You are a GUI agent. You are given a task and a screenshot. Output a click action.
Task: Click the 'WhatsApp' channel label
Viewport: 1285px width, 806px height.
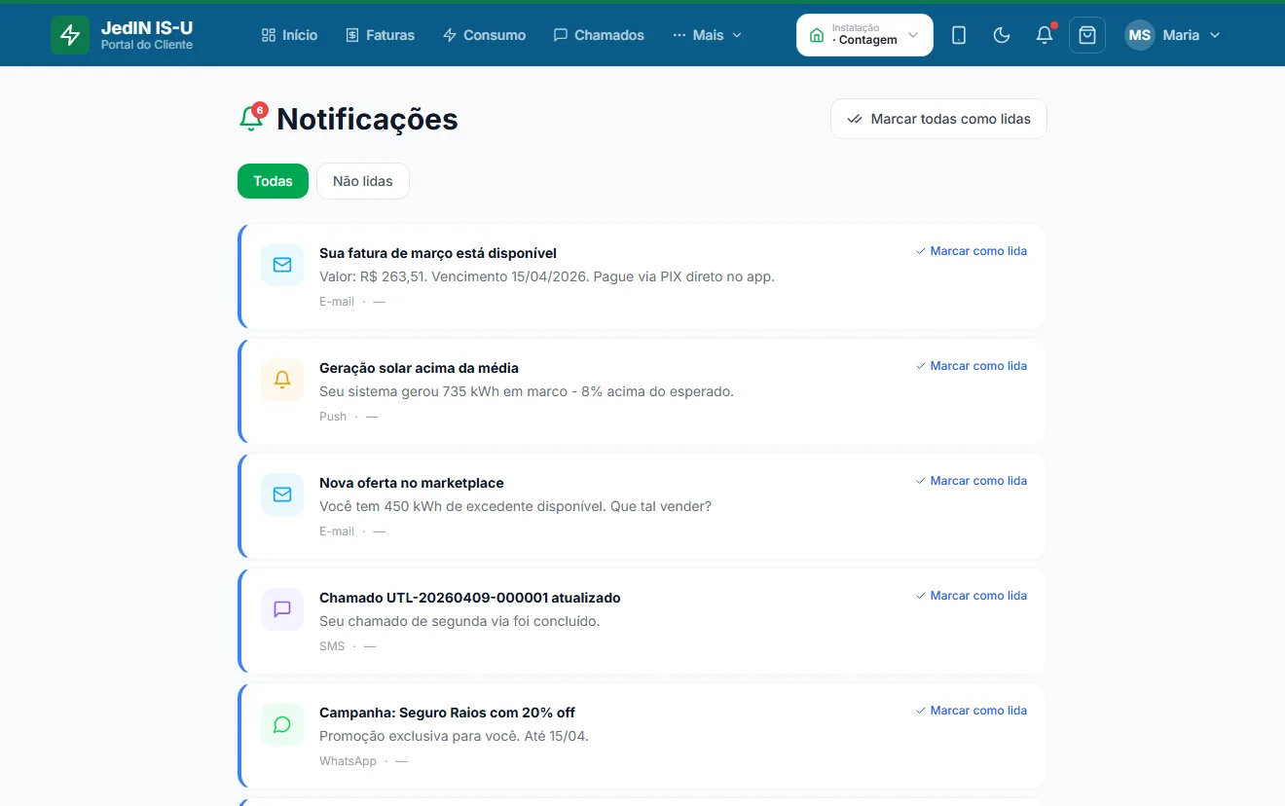tap(348, 761)
